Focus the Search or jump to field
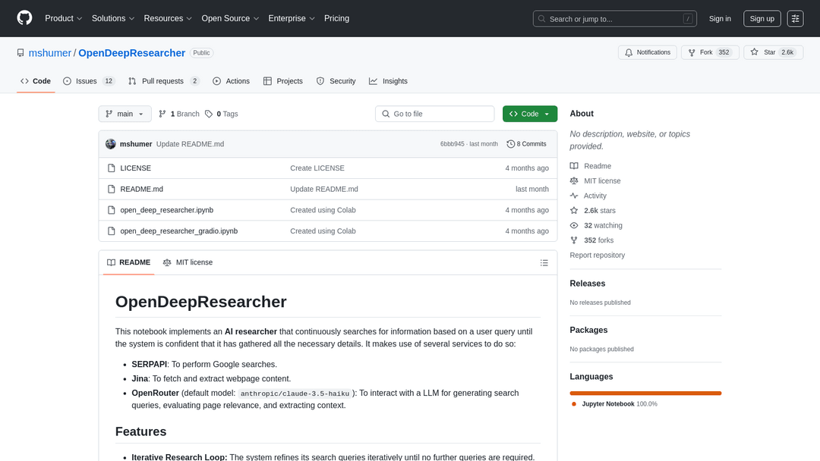Image resolution: width=820 pixels, height=461 pixels. click(614, 19)
